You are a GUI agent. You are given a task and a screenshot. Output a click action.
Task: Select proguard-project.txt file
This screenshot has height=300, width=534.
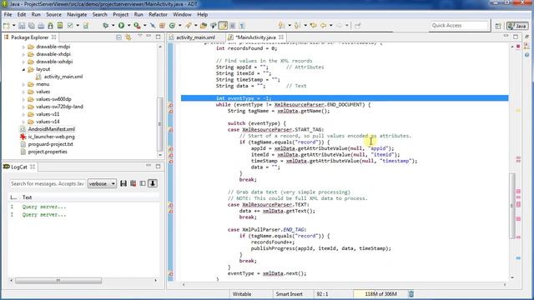50,144
